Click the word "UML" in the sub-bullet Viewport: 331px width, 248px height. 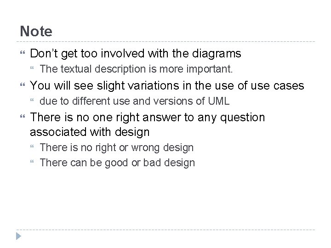(219, 101)
